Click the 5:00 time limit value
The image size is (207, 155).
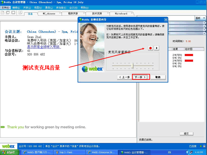click(188, 41)
